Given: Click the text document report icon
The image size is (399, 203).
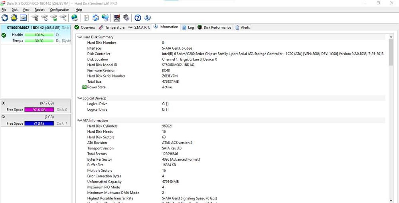Looking at the screenshot, I should pos(87,18).
